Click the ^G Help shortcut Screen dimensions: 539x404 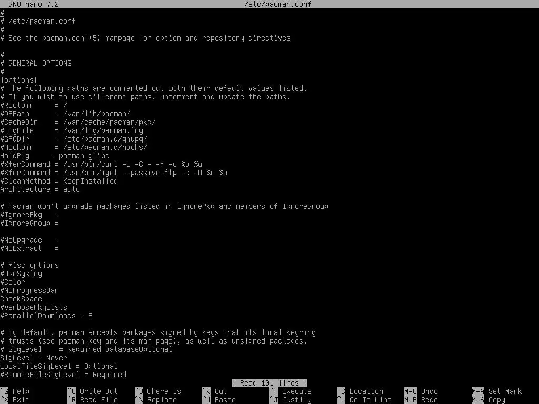[15, 391]
